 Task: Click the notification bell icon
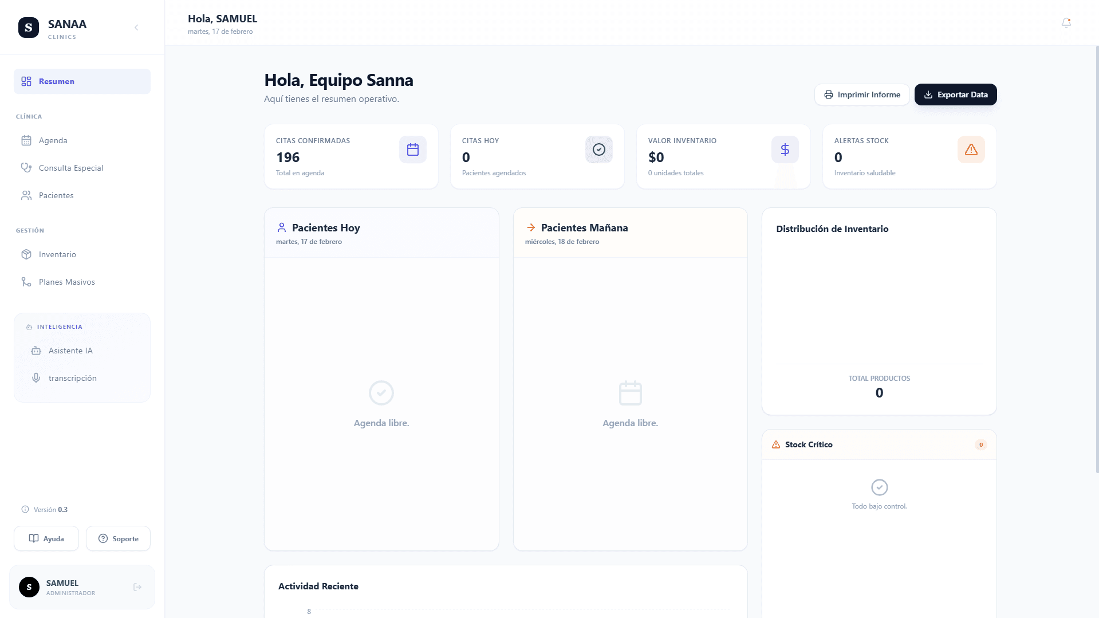[1066, 23]
